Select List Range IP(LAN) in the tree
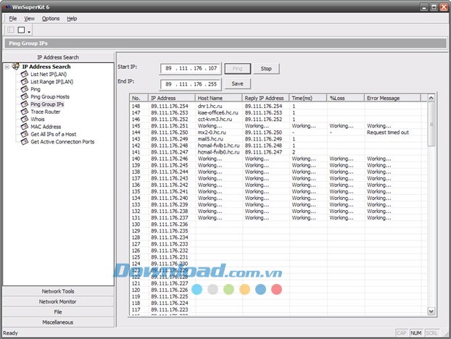The width and height of the screenshot is (451, 339). pos(51,82)
